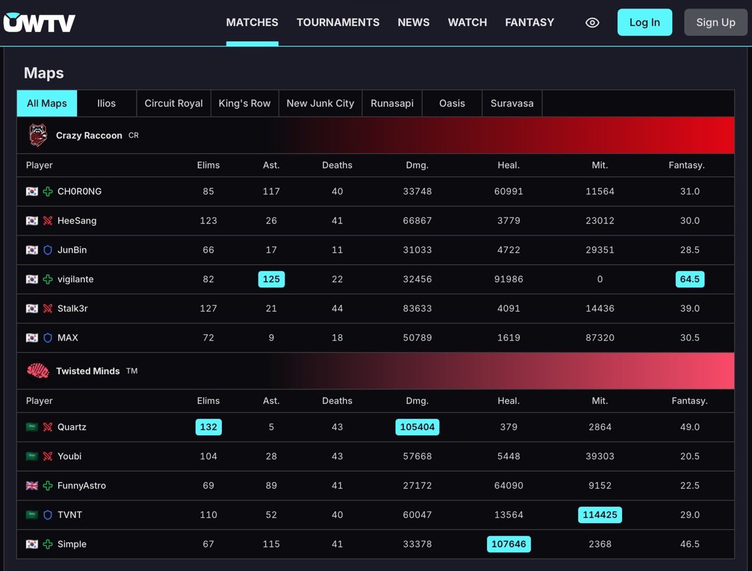This screenshot has height=571, width=752.
Task: Click the UK flag next to FunnyAstro
Action: pos(31,485)
